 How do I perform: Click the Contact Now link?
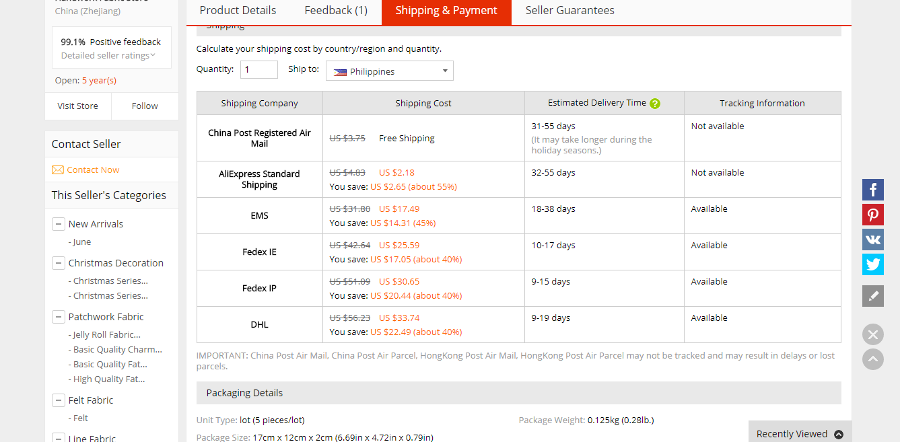93,170
